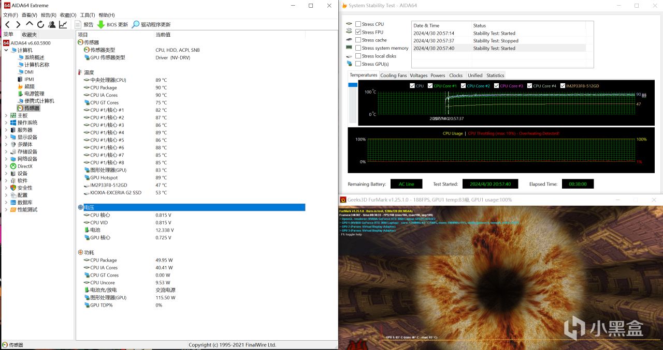Expand the 显示设备 tree node

click(x=6, y=137)
